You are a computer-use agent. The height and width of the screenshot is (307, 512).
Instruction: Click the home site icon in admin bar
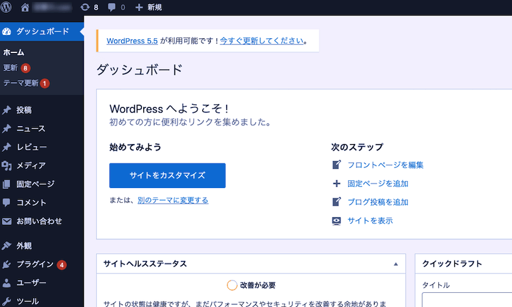click(25, 7)
